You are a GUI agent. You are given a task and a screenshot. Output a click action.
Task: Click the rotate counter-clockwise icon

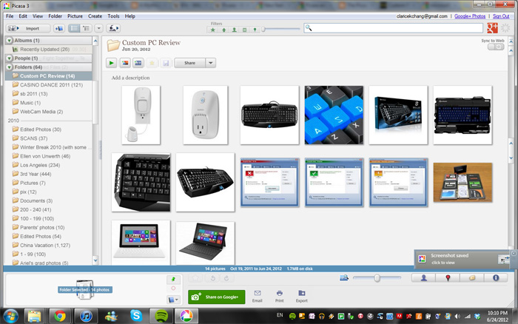tap(213, 278)
